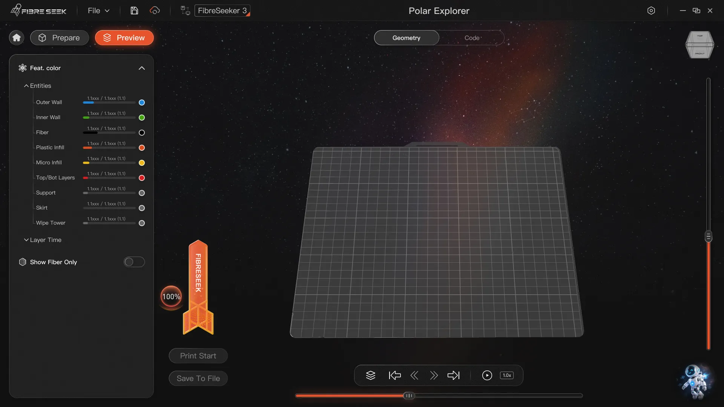This screenshot has width=724, height=407.
Task: Collapse the Feat. color panel
Action: pyautogui.click(x=142, y=68)
